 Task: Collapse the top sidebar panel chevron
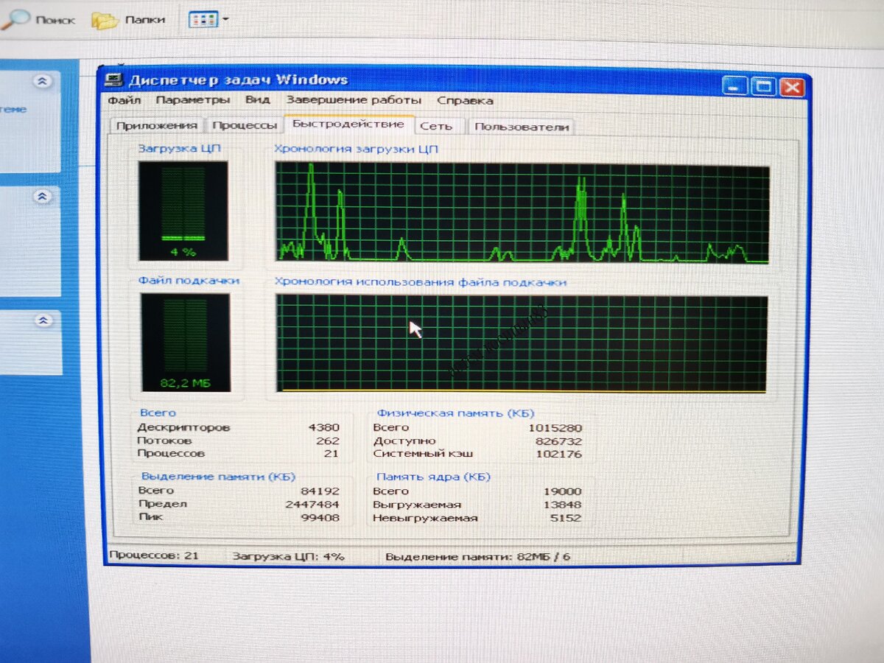point(43,81)
